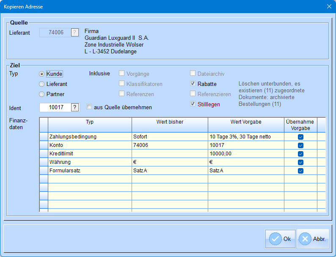Viewport: 336px width, 257px height.
Task: Select the Kreditlimit cell
Action: (x=90, y=154)
